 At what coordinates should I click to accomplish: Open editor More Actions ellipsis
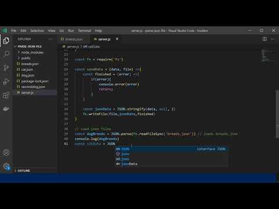pos(273,39)
